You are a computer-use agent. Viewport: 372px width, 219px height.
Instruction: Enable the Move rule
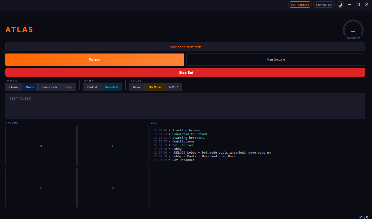137,87
